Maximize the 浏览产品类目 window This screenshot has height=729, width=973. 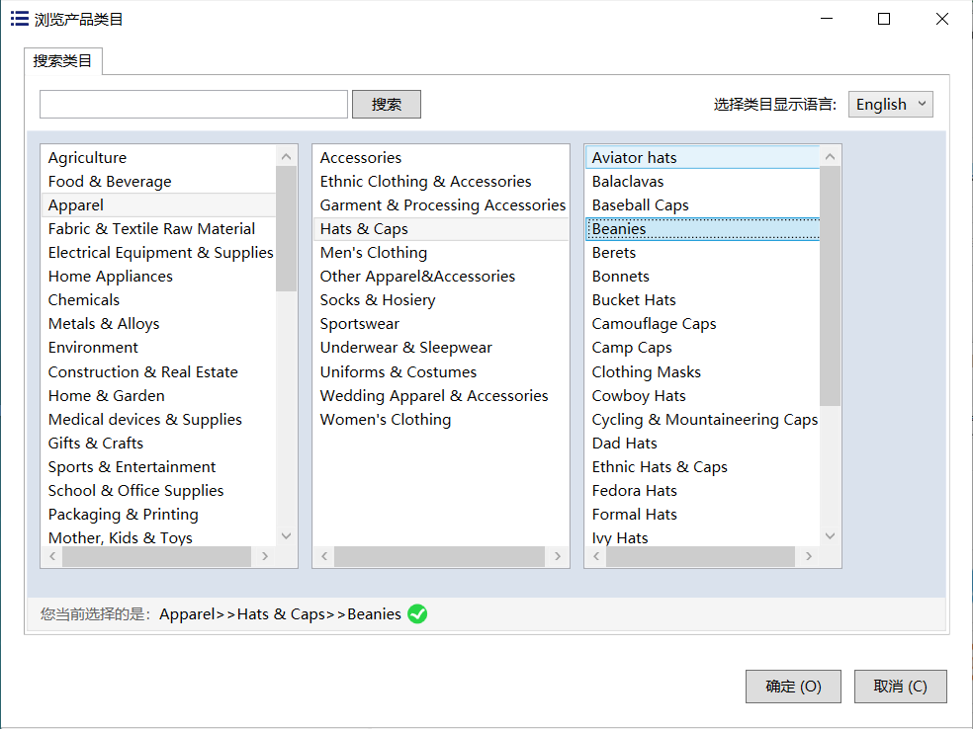[x=884, y=19]
